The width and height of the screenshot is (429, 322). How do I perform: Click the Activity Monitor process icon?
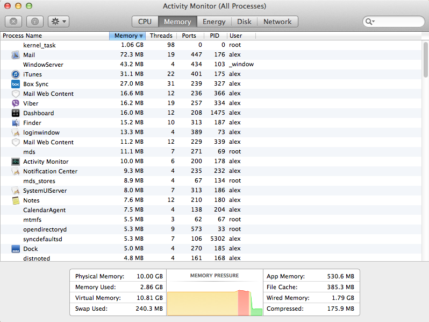pos(16,162)
